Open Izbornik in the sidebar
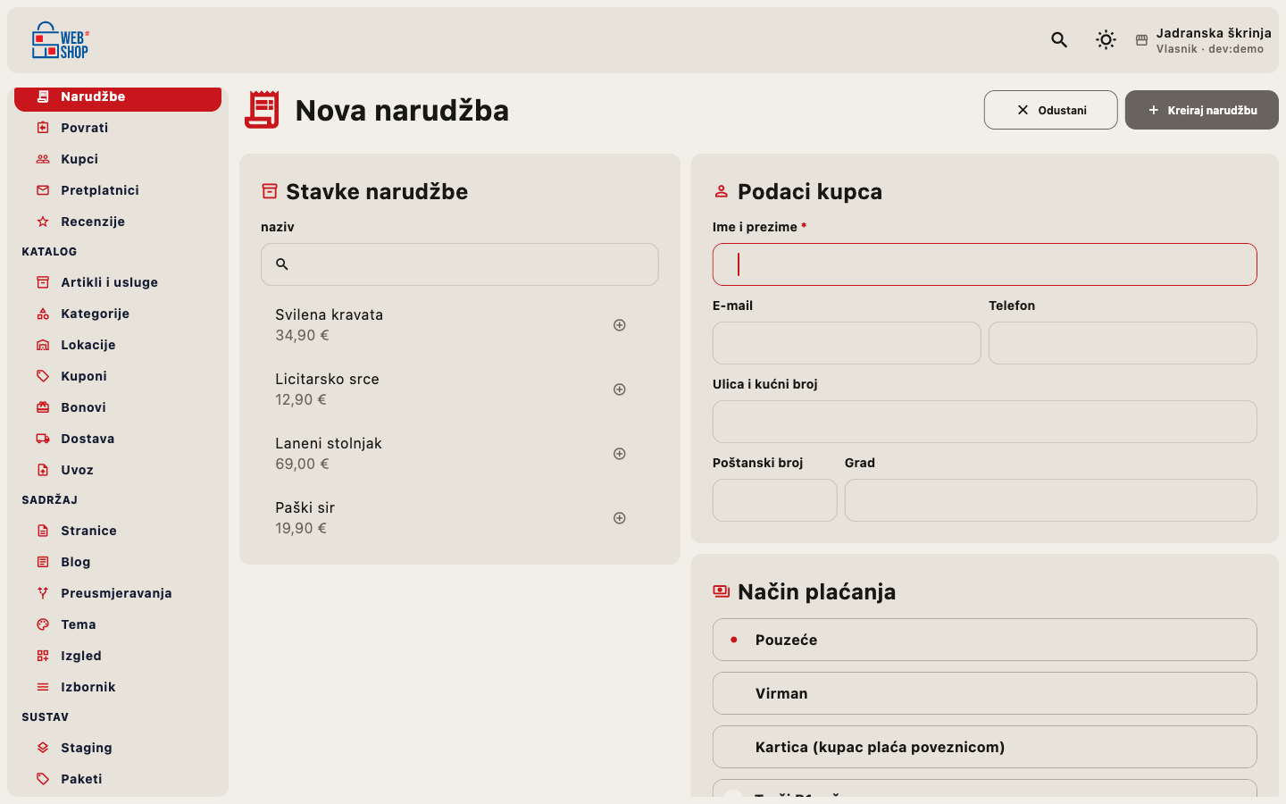Image resolution: width=1286 pixels, height=804 pixels. click(x=118, y=687)
